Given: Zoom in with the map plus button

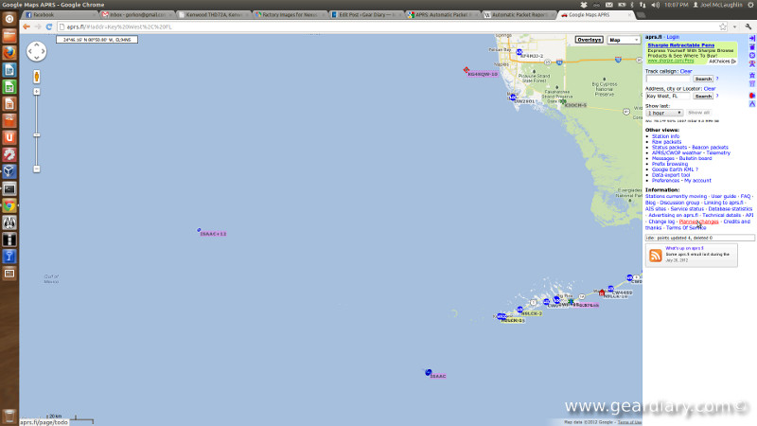Looking at the screenshot, I should click(x=37, y=91).
